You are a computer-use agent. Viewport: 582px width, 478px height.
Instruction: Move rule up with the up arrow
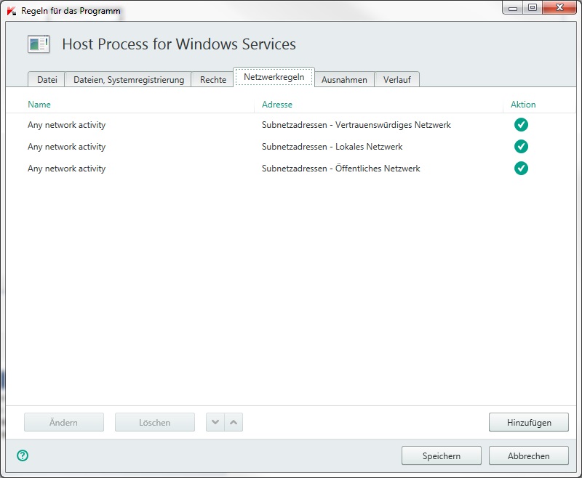pos(234,422)
